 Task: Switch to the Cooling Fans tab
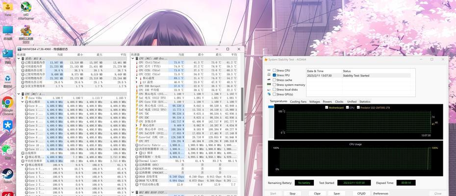point(298,101)
